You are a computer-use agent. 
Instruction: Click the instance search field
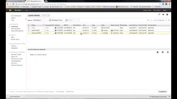(x=74, y=20)
